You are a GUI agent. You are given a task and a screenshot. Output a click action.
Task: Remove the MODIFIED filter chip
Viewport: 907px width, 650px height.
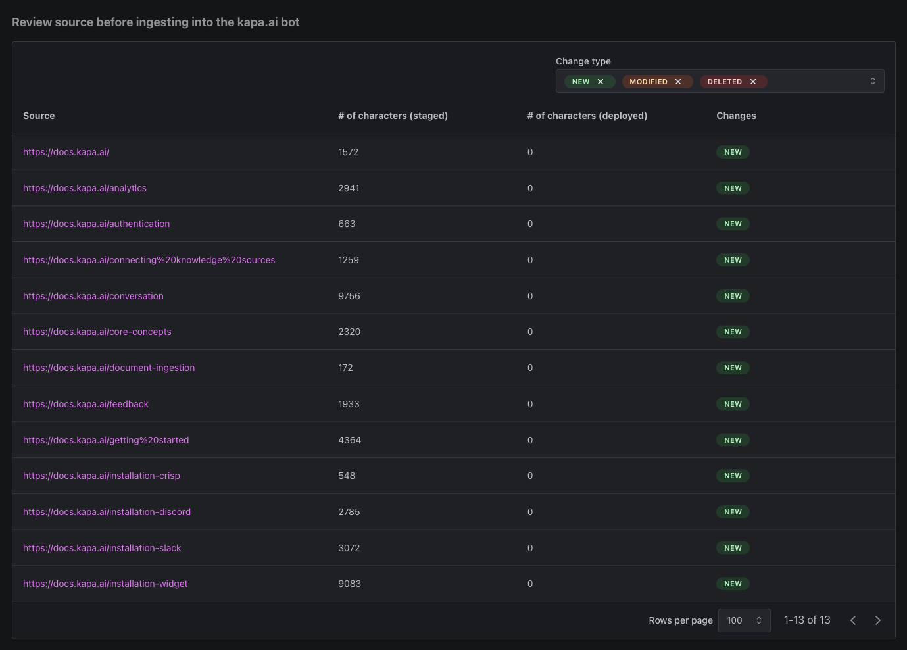point(678,82)
